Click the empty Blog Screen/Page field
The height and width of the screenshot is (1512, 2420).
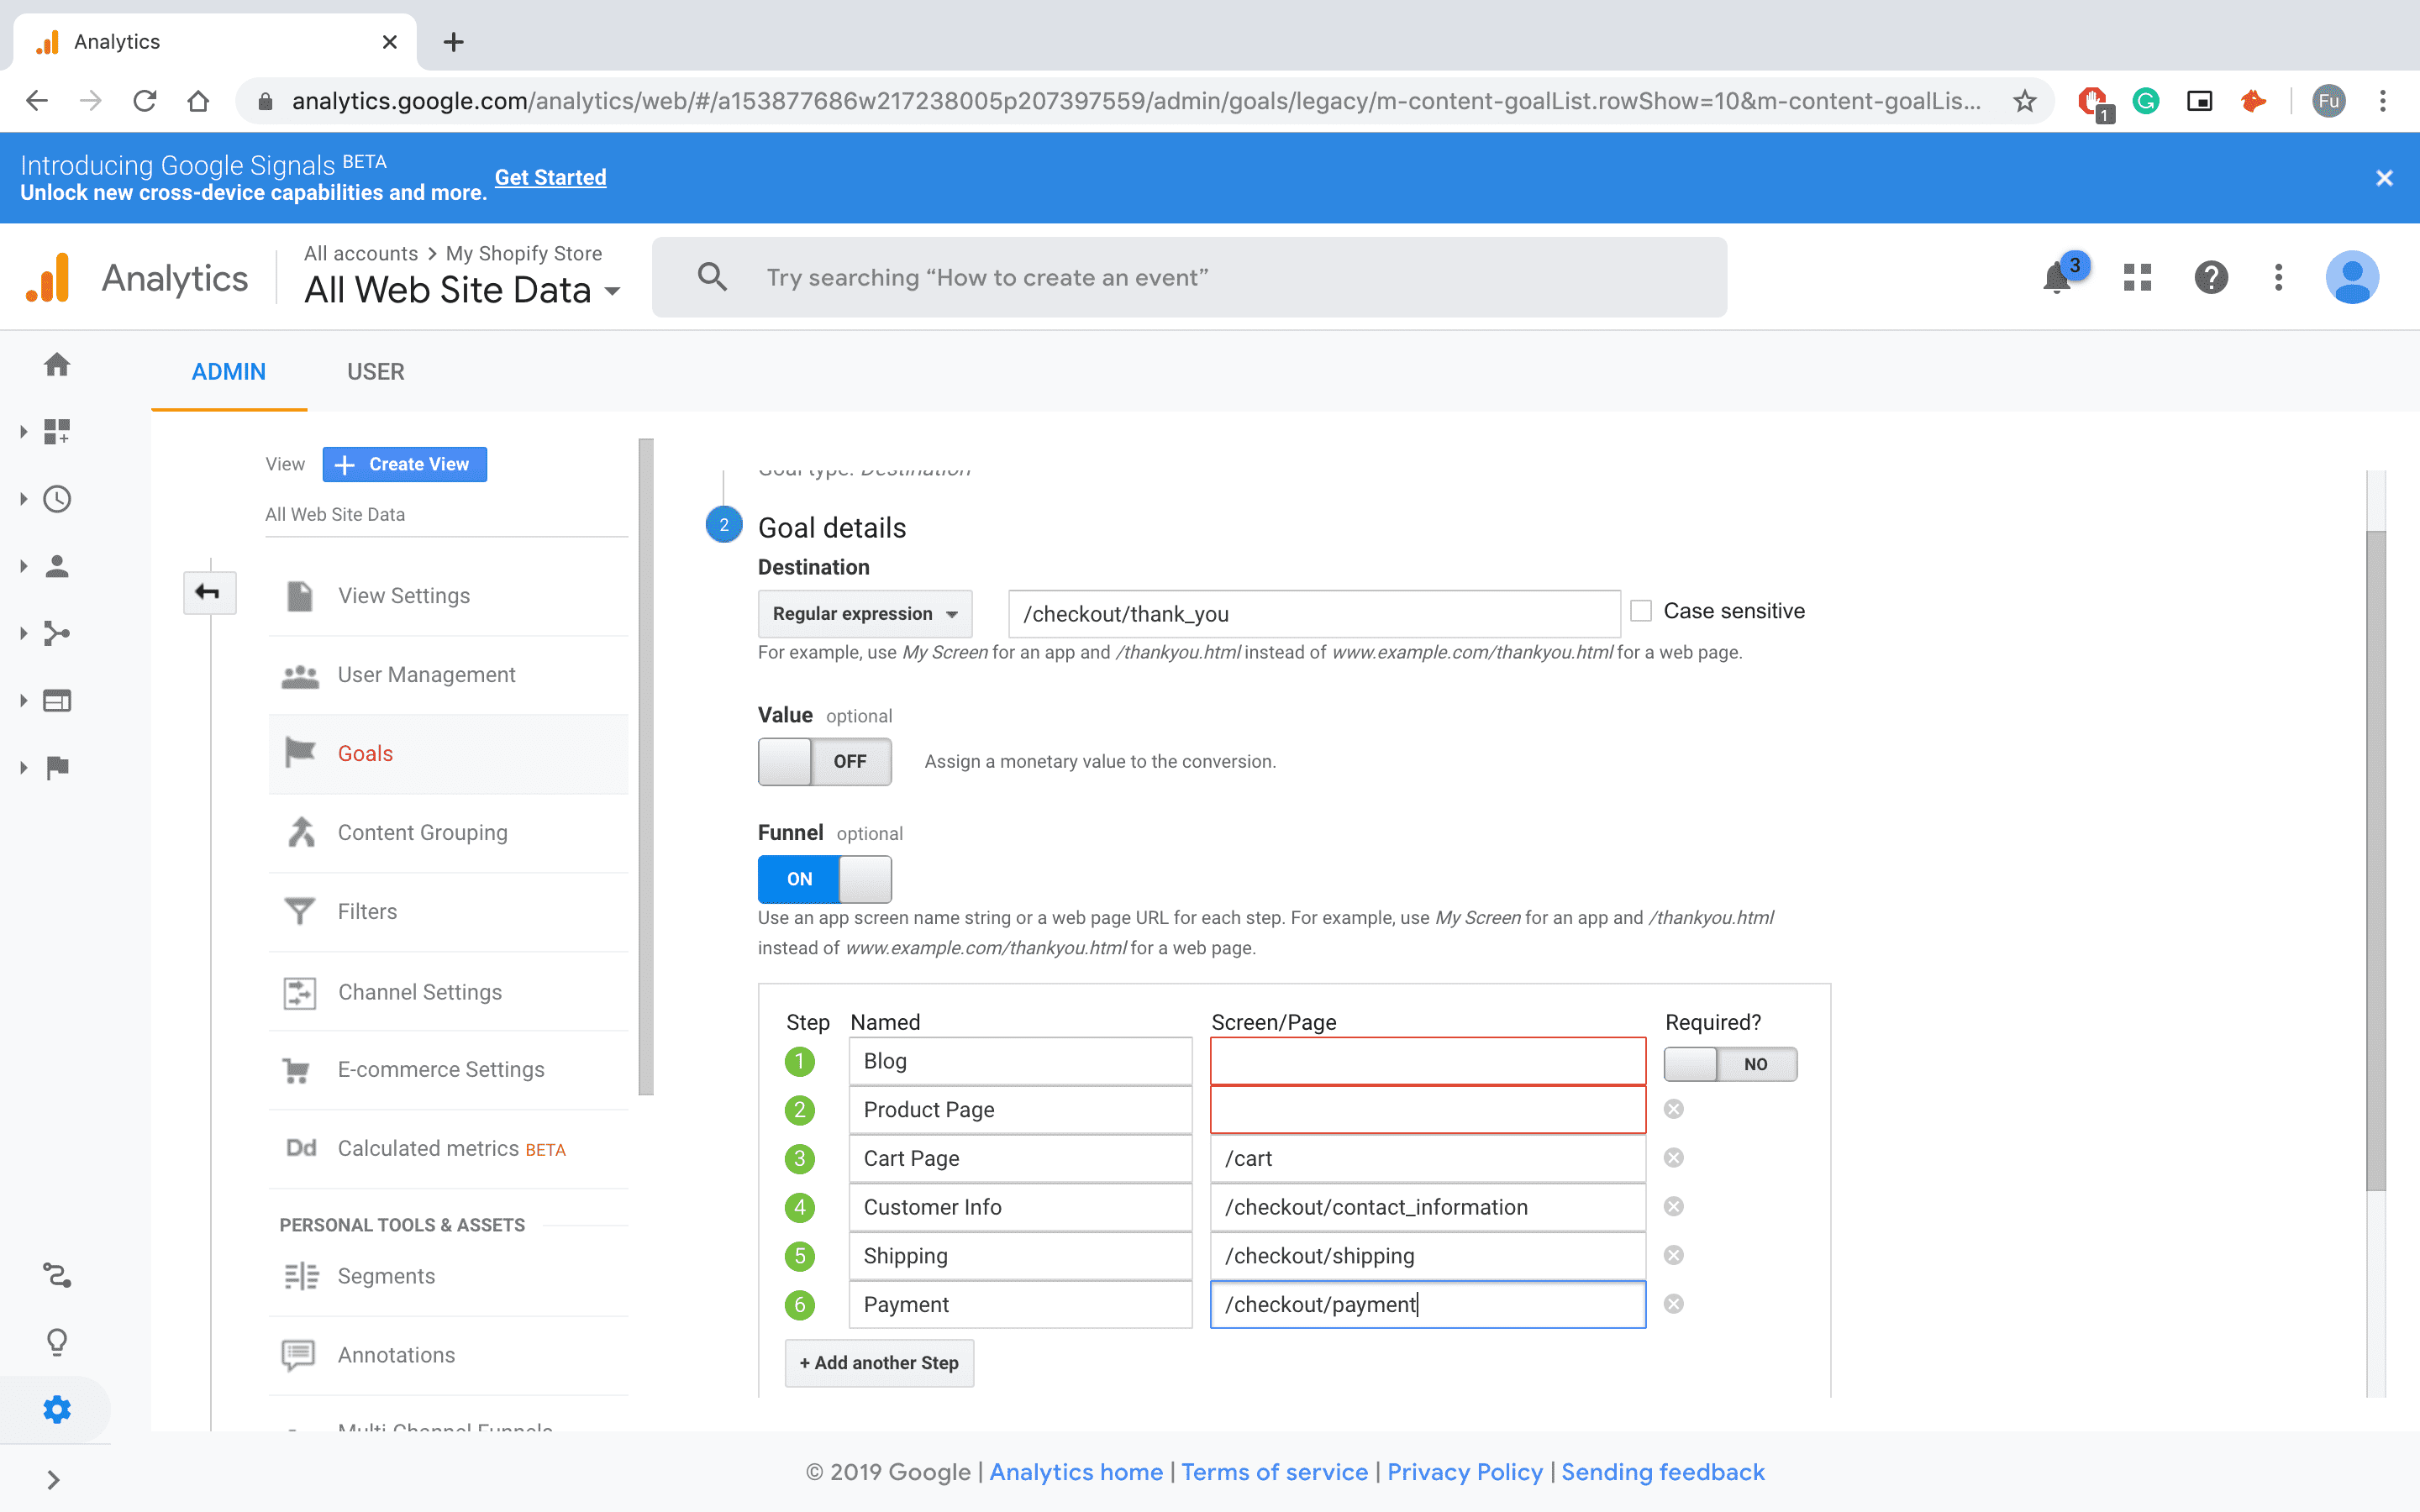coord(1428,1061)
